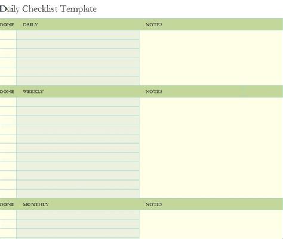283x239 pixels.
Task: Click the NOTES header beside MONTHLY
Action: click(x=154, y=204)
